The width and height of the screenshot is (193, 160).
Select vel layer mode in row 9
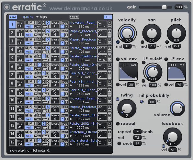(28, 94)
